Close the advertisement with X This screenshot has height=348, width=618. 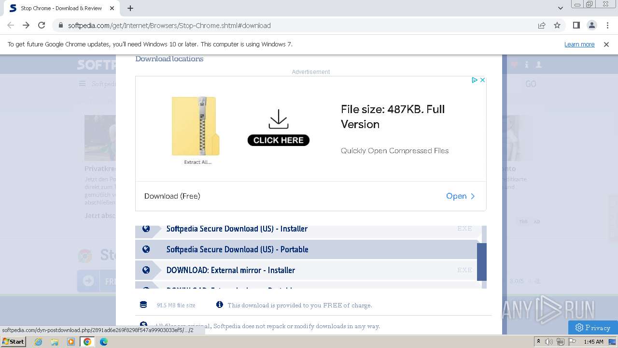pyautogui.click(x=482, y=80)
